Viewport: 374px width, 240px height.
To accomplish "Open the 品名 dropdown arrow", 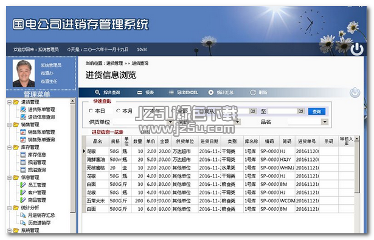I will pyautogui.click(x=324, y=122).
